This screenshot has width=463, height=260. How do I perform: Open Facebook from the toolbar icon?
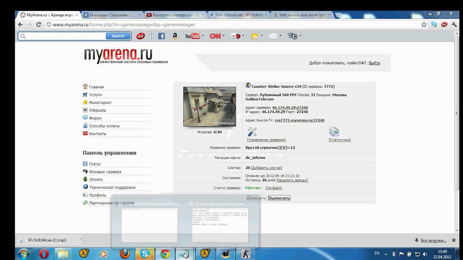161,36
